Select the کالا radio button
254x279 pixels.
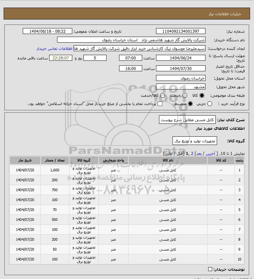202,95
